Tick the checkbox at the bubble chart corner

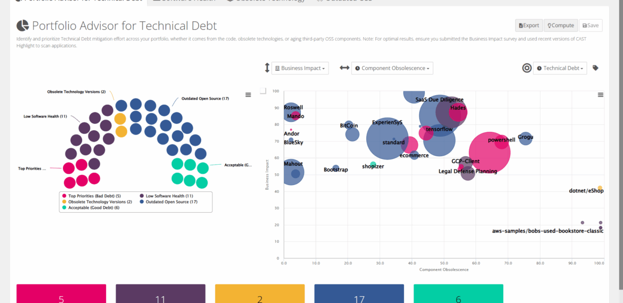(x=263, y=91)
